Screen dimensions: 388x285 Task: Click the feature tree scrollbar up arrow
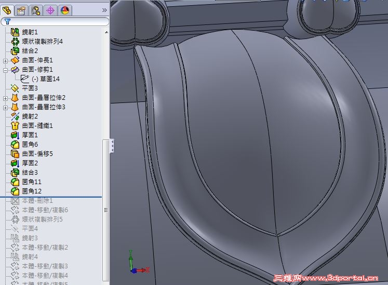(x=106, y=32)
